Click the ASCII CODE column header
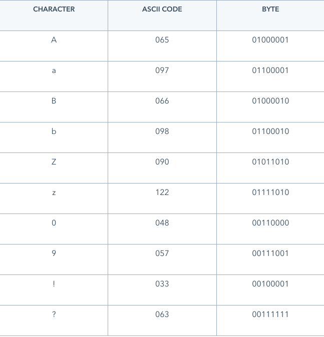The image size is (324, 337). click(162, 9)
